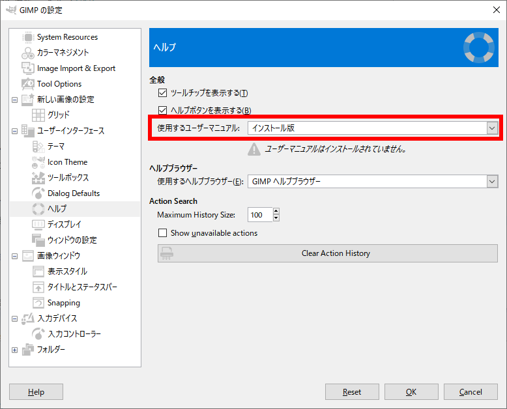The height and width of the screenshot is (409, 507).
Task: Select the 入力コントローラー label in tree
Action: tap(74, 333)
